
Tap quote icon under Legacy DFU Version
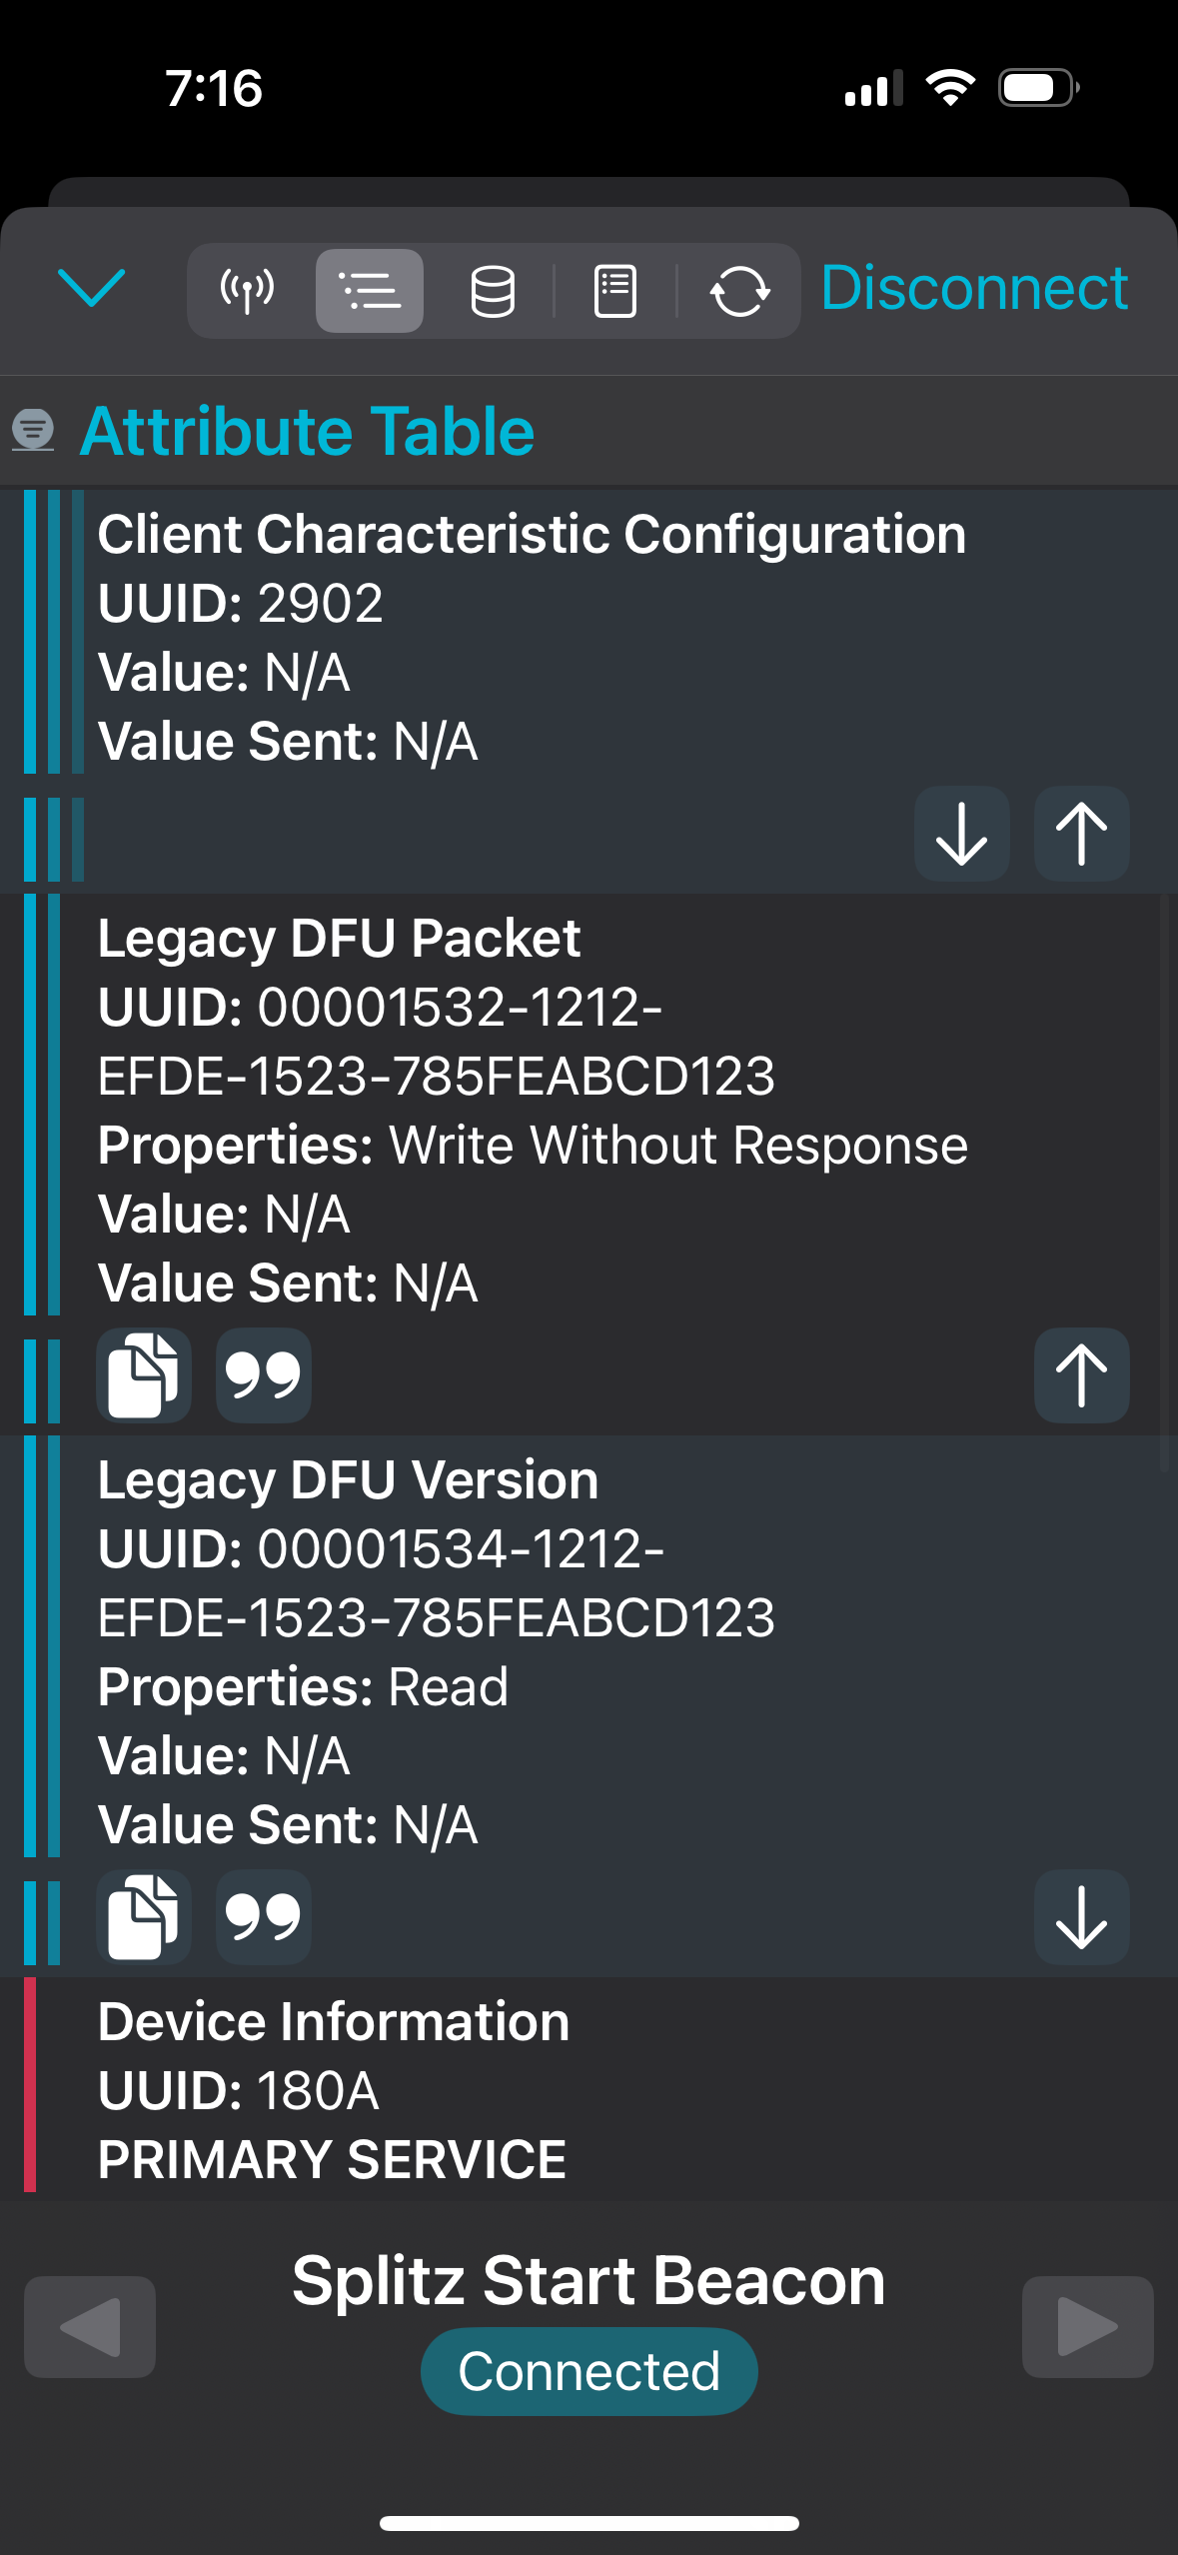click(264, 1917)
